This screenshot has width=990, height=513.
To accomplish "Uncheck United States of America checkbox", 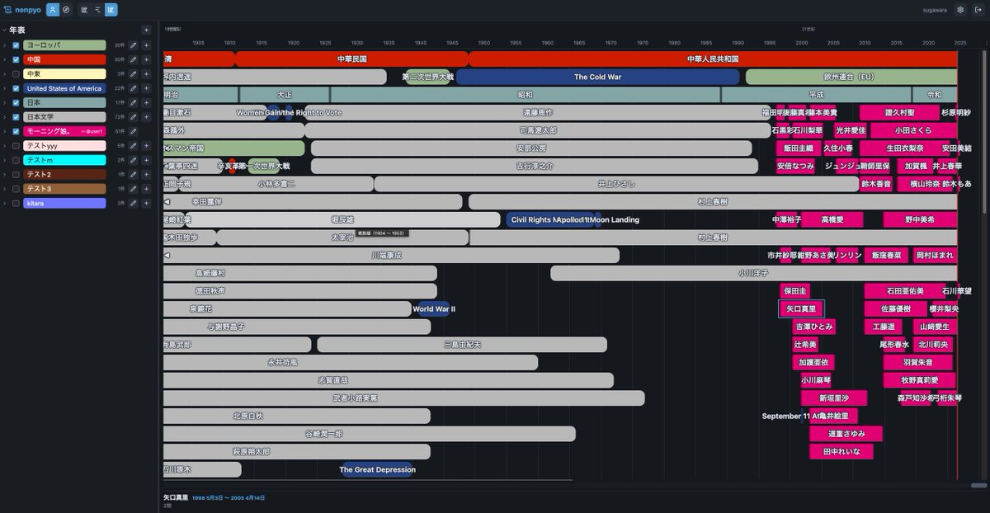I will 16,88.
